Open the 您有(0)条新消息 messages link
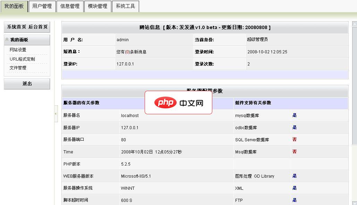357x205 pixels. (132, 52)
